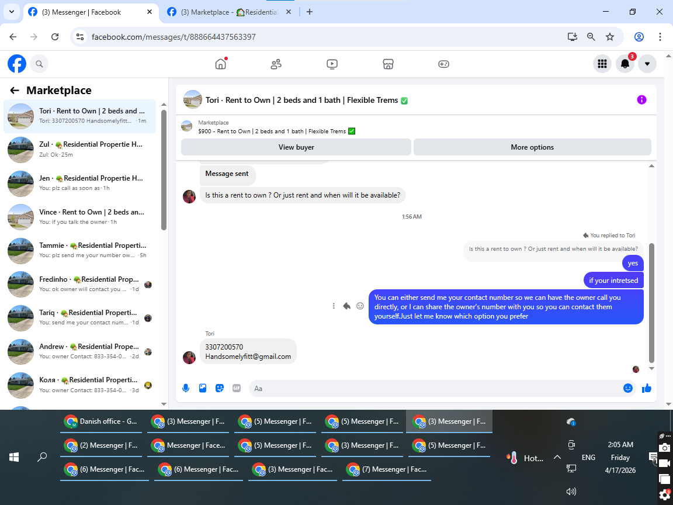The height and width of the screenshot is (505, 673).
Task: Click the $900 Rent to Own listing link
Action: click(x=276, y=132)
